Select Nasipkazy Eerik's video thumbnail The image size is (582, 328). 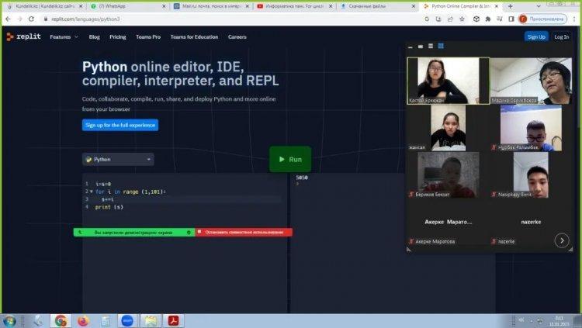[531, 174]
